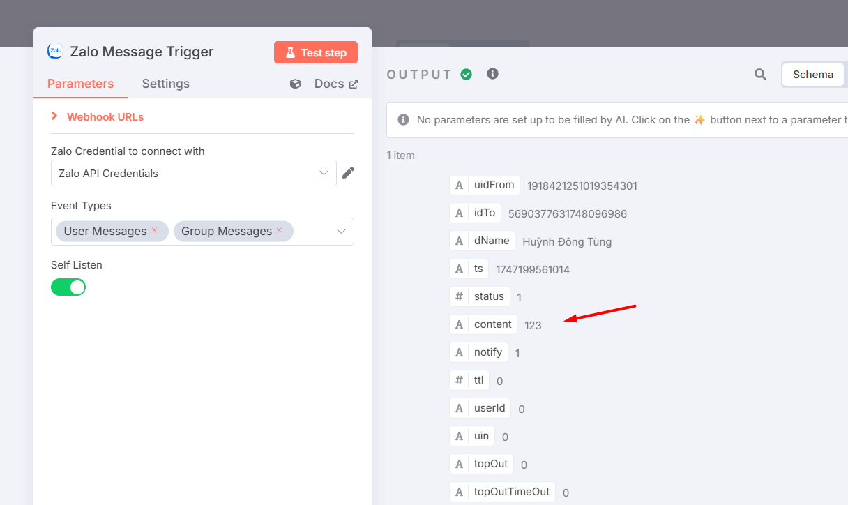Viewport: 848px width, 505px height.
Task: Disable the Self Listen toggle
Action: (68, 287)
